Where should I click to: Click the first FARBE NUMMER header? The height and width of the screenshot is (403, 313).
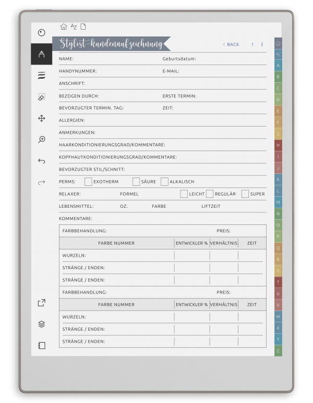[116, 243]
